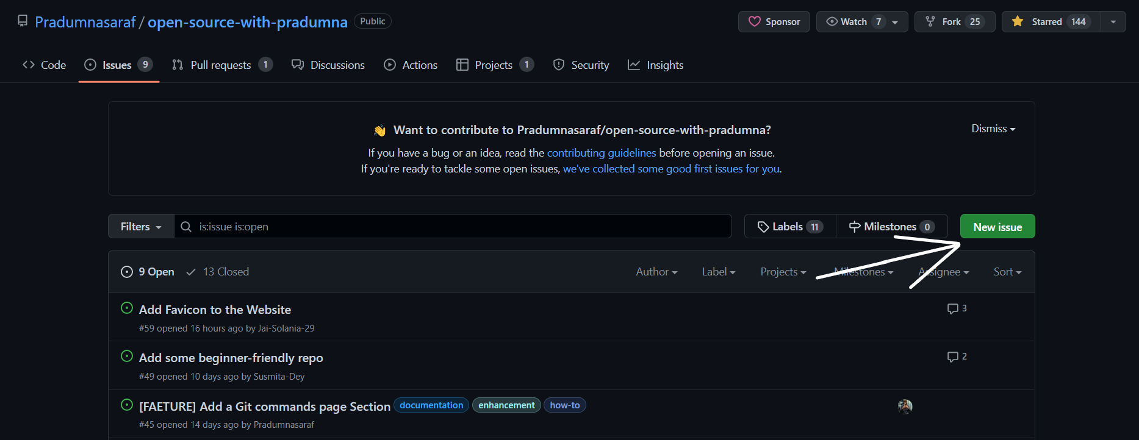The image size is (1139, 440).
Task: Expand the Milestones filter dropdown in list header
Action: point(863,272)
